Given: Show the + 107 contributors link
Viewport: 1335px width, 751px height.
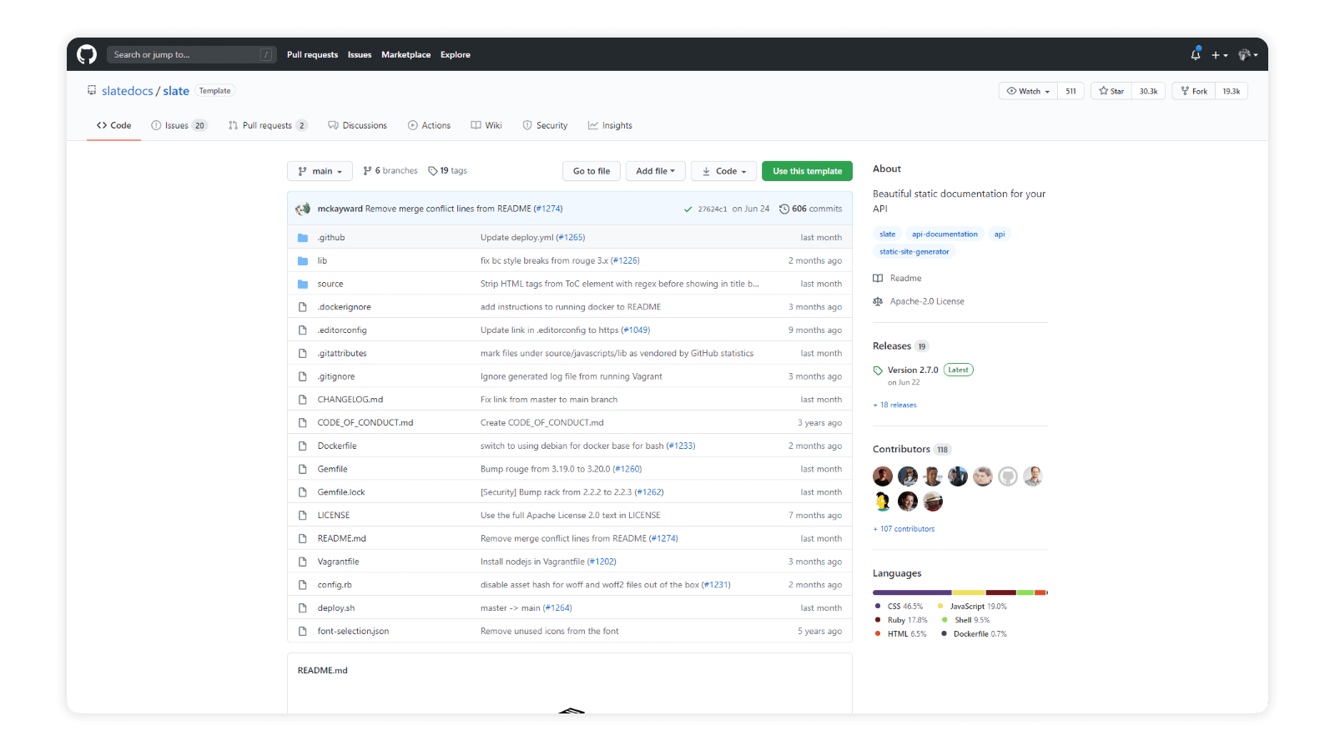Looking at the screenshot, I should (904, 529).
